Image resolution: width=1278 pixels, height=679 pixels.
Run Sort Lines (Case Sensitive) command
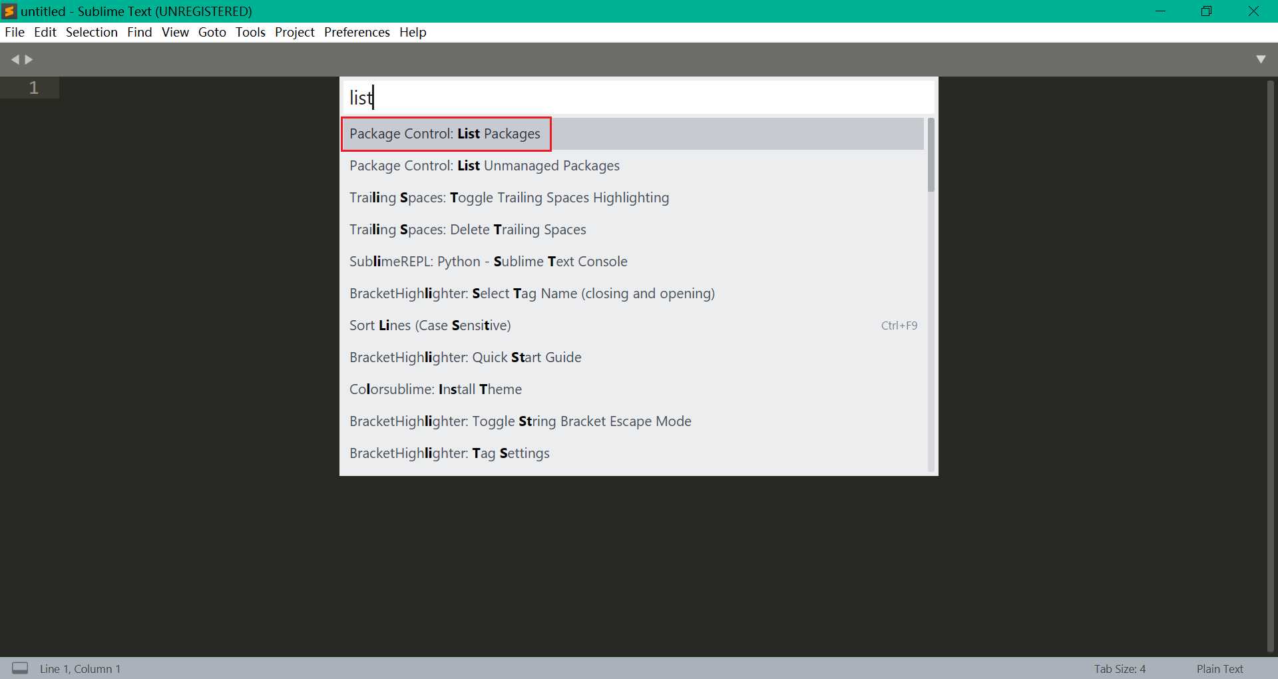[x=633, y=326]
